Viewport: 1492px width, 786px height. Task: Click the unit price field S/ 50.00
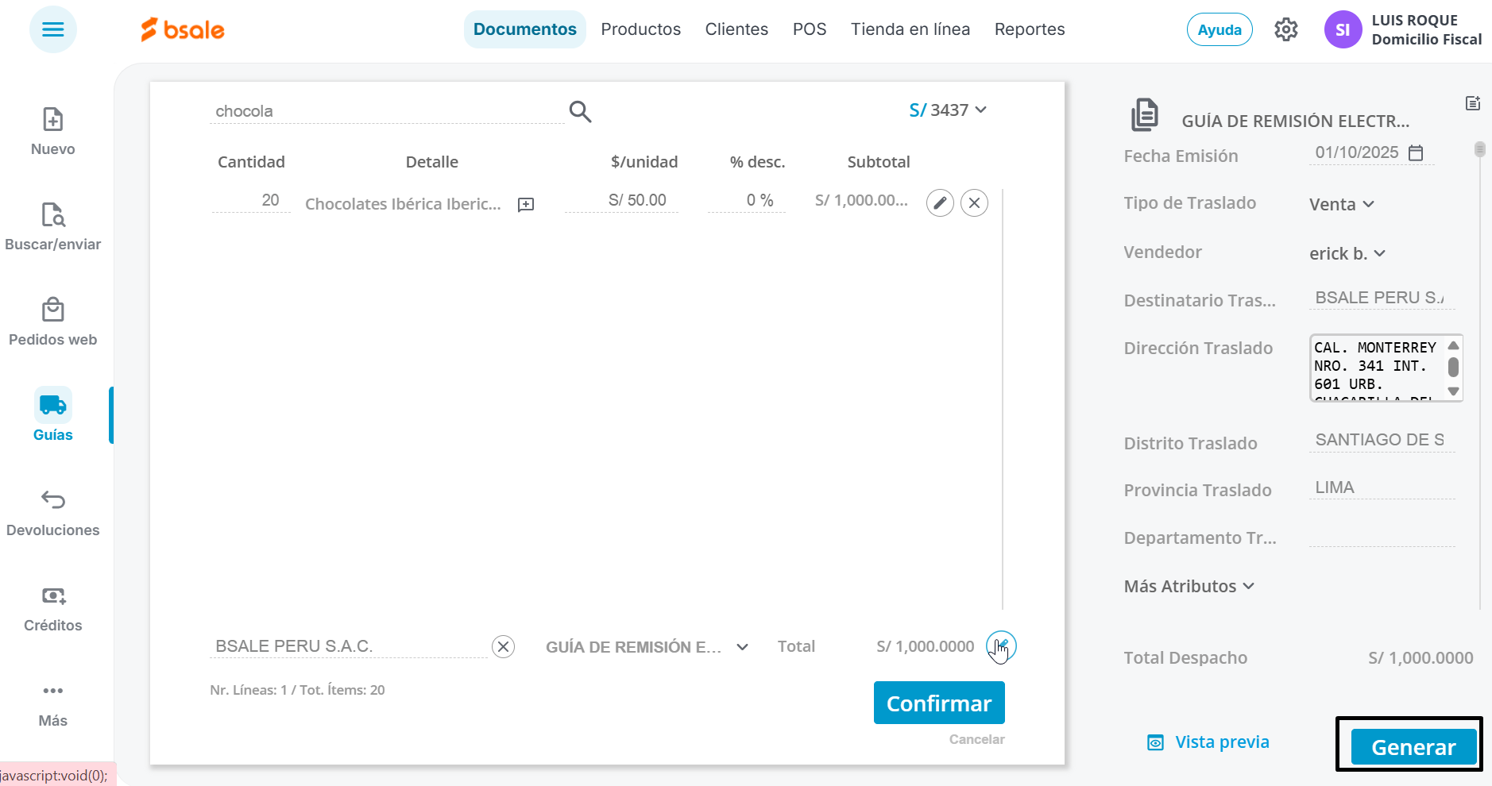click(621, 201)
